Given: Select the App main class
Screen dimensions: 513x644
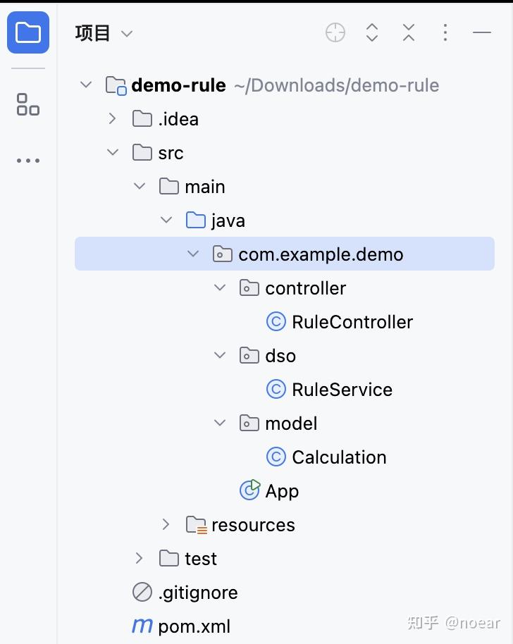Looking at the screenshot, I should tap(281, 491).
